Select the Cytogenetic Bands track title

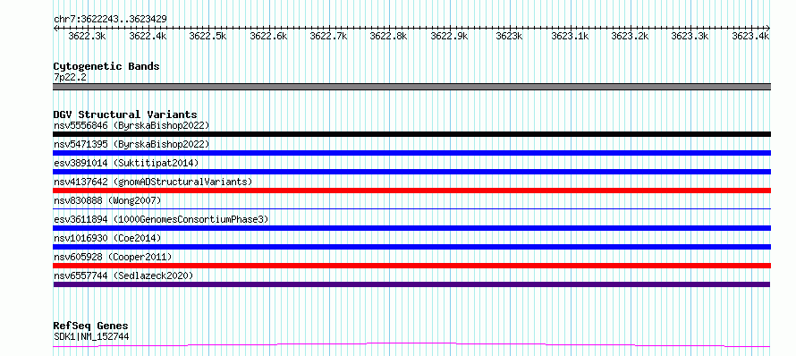click(106, 66)
